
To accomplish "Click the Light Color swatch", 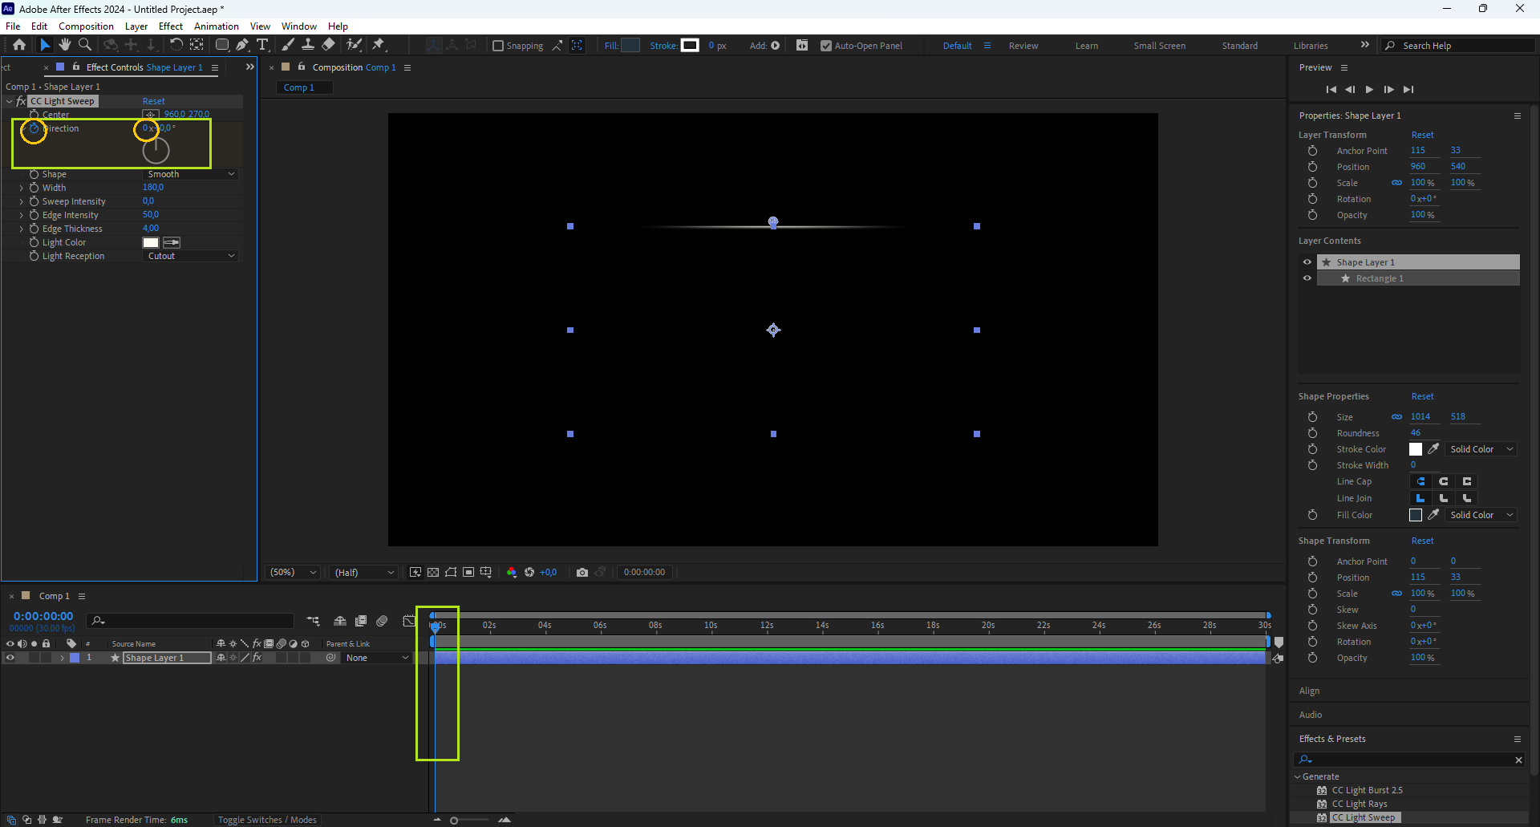I will [151, 242].
